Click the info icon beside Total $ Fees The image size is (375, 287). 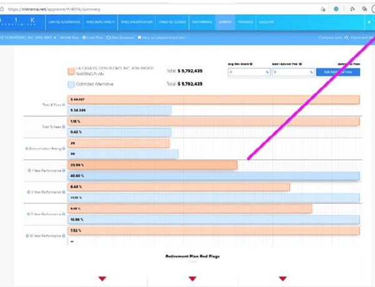point(63,104)
